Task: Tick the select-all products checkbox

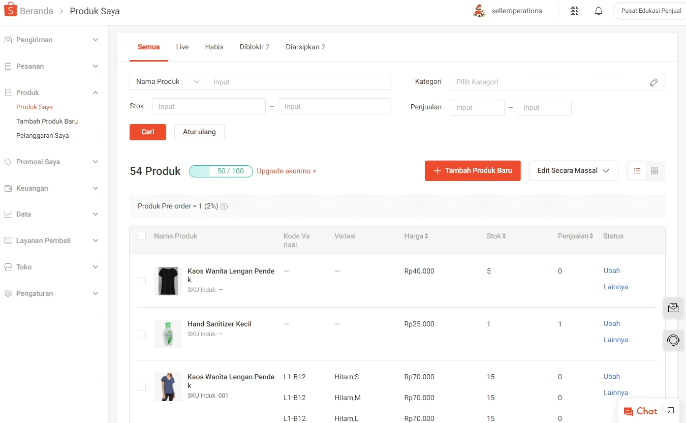Action: pos(142,236)
